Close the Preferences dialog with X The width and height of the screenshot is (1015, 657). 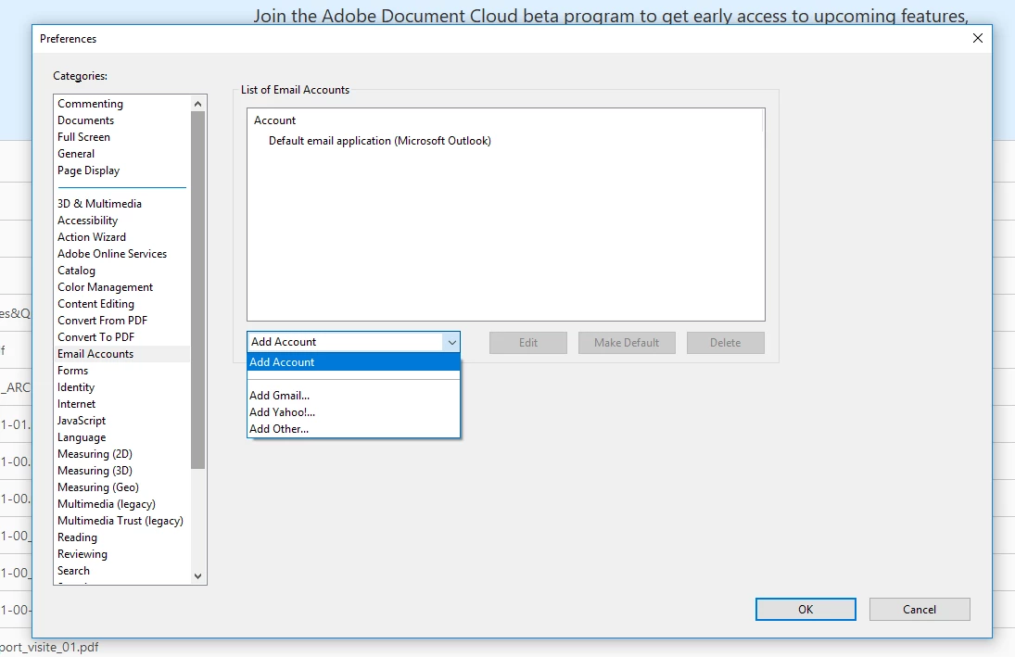pyautogui.click(x=977, y=39)
